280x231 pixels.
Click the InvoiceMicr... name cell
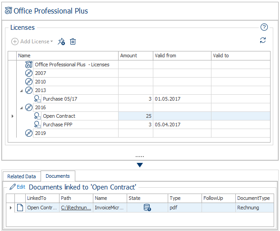(110, 208)
